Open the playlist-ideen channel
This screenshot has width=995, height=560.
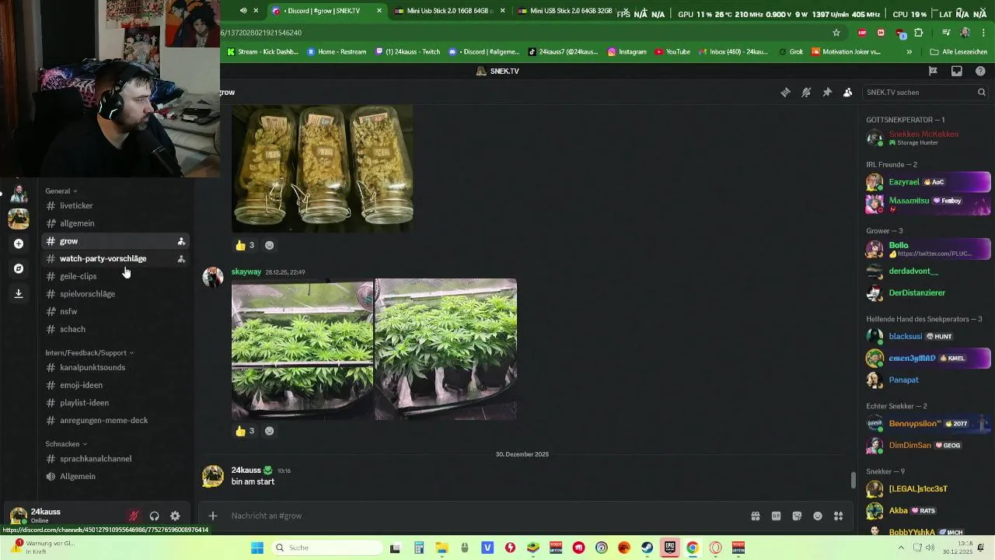[115, 403]
